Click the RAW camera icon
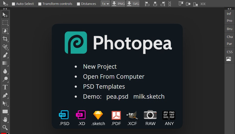Screen dimensions: 235x134 150,115
